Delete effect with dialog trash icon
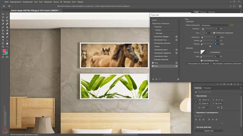Screen dimensions: 243x136 [x=178, y=79]
